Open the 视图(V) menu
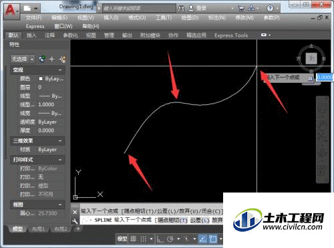This screenshot has height=248, width=334. (86, 17)
